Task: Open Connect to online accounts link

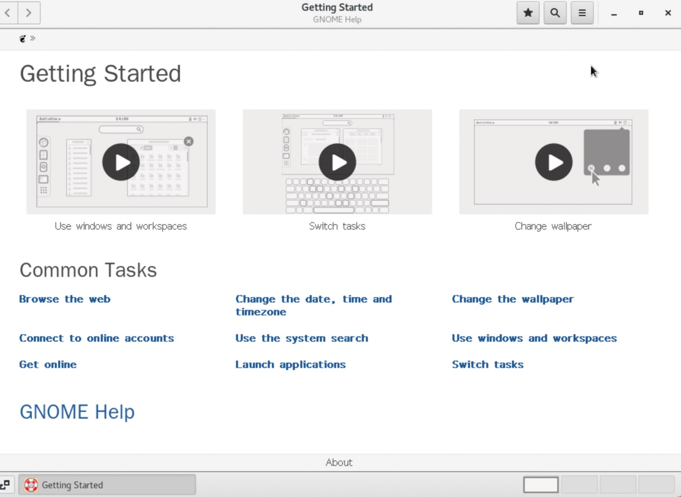Action: point(97,338)
